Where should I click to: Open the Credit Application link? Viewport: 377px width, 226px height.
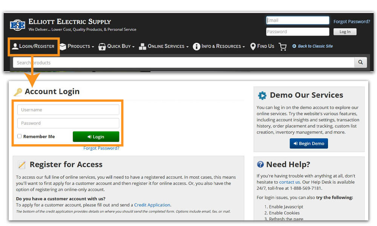click(x=152, y=205)
